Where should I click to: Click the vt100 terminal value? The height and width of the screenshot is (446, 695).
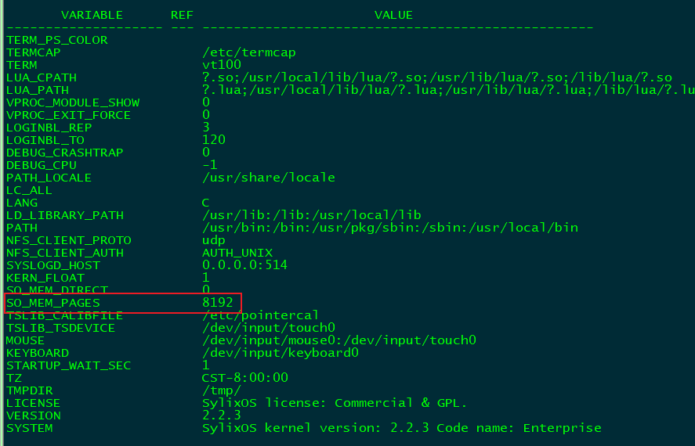222,65
